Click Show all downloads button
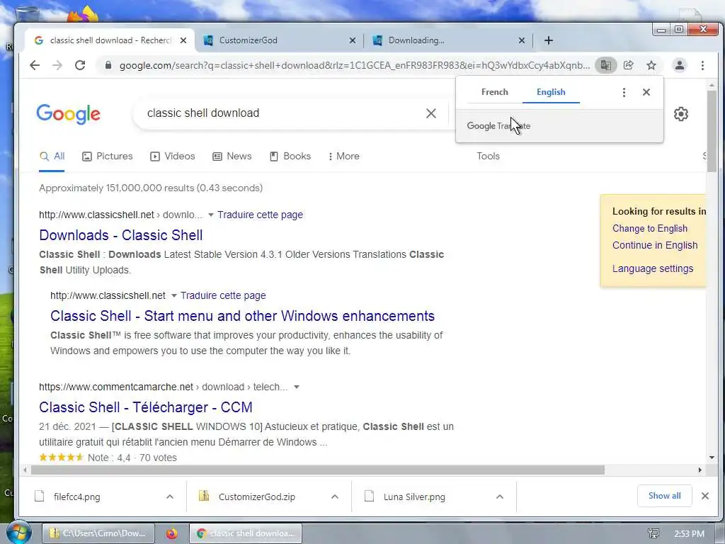This screenshot has width=725, height=544. tap(664, 496)
